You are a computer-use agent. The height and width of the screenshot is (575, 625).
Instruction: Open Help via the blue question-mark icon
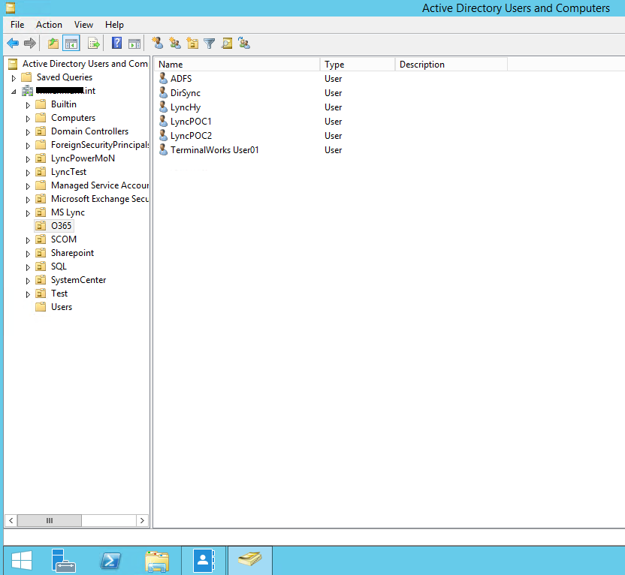click(116, 43)
